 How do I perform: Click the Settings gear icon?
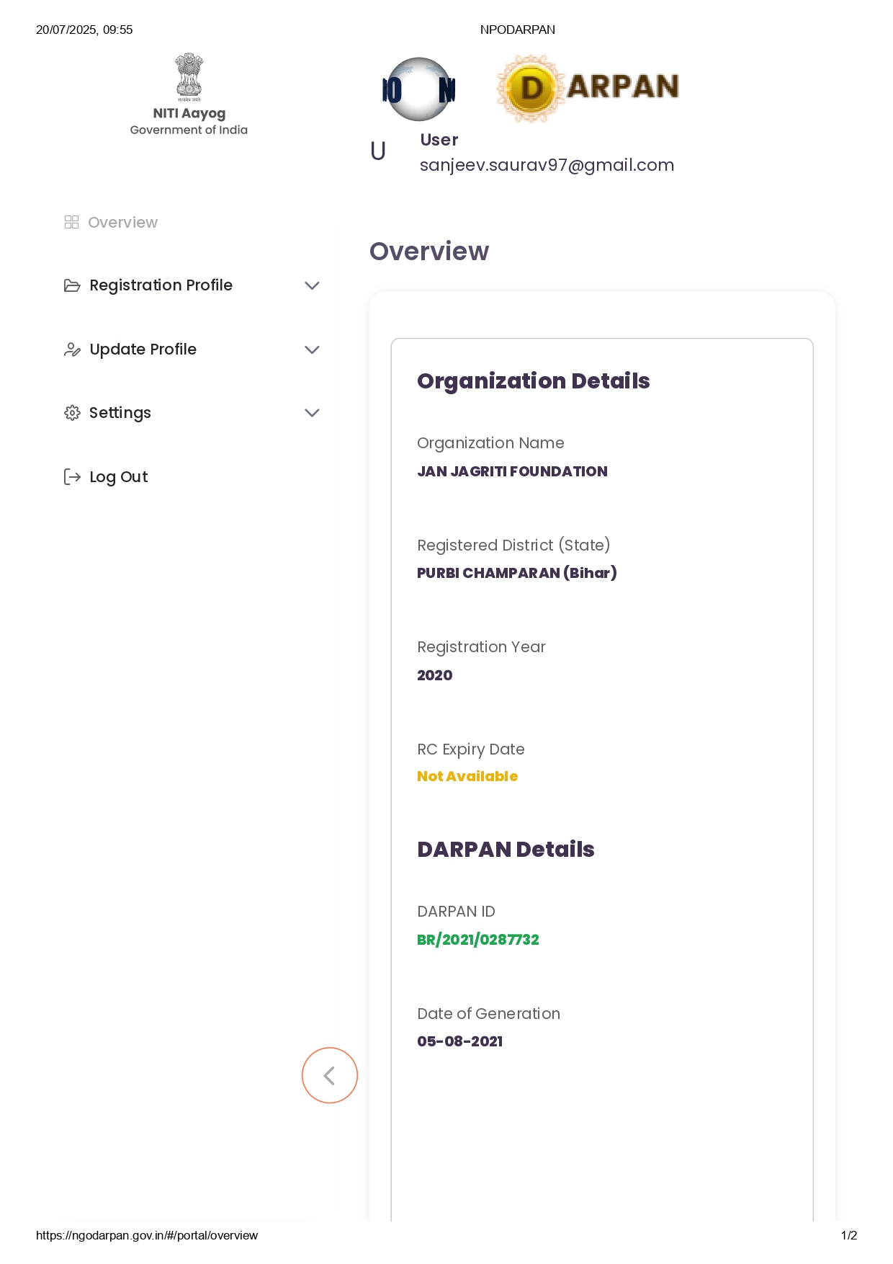coord(72,413)
